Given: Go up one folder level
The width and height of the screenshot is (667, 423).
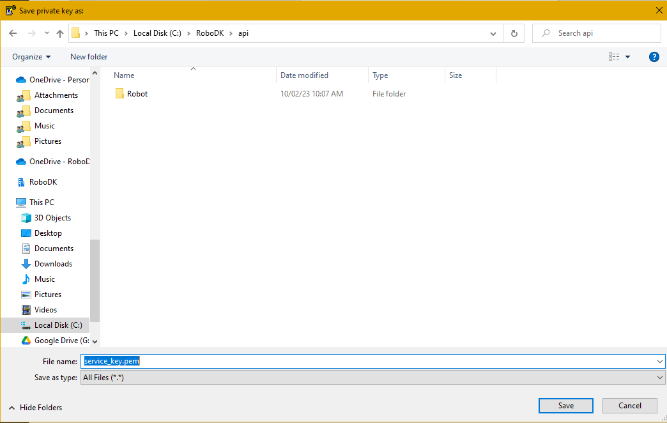Looking at the screenshot, I should (x=60, y=33).
